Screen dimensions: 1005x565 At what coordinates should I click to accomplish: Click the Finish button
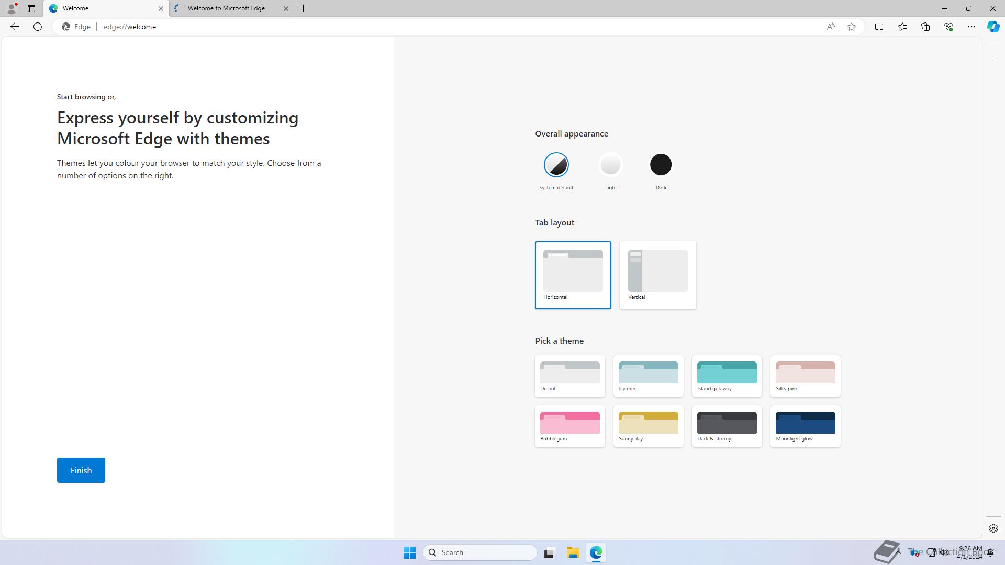pos(81,470)
